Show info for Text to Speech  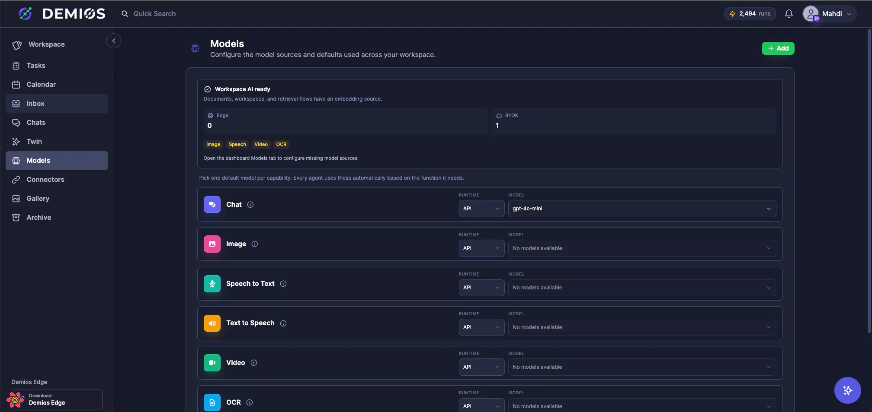(x=283, y=323)
